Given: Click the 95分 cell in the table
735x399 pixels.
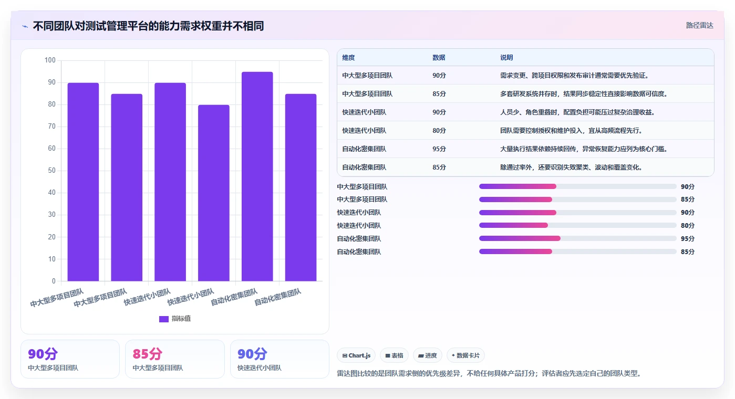Looking at the screenshot, I should coord(439,149).
